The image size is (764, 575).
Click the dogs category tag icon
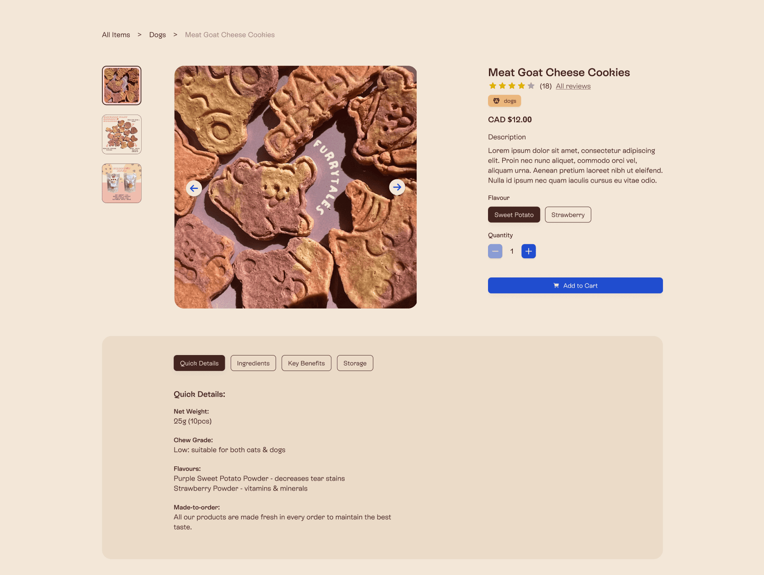point(496,101)
